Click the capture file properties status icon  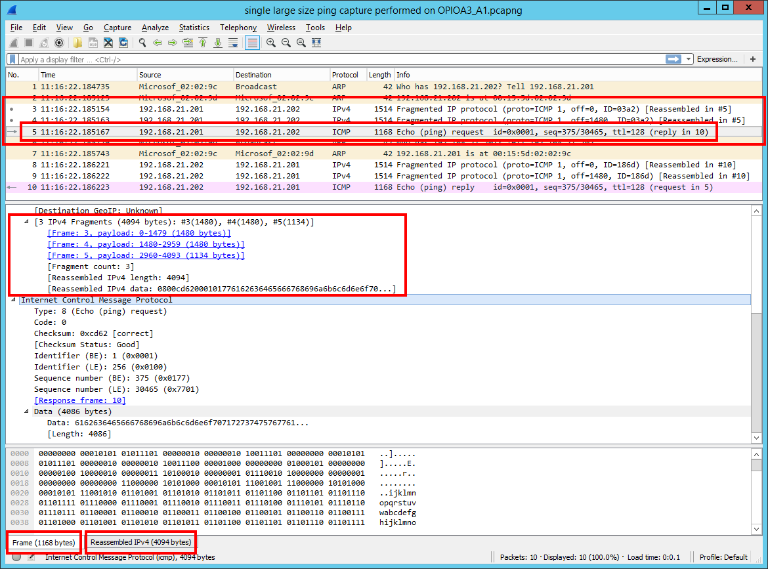click(x=32, y=557)
